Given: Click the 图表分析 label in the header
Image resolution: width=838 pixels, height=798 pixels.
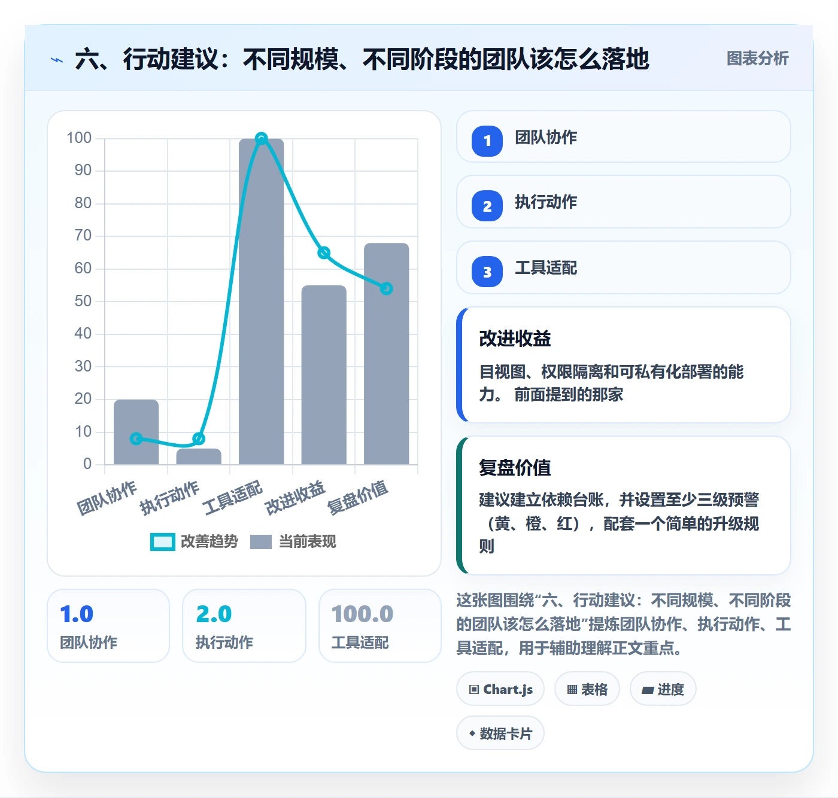Looking at the screenshot, I should [x=757, y=59].
